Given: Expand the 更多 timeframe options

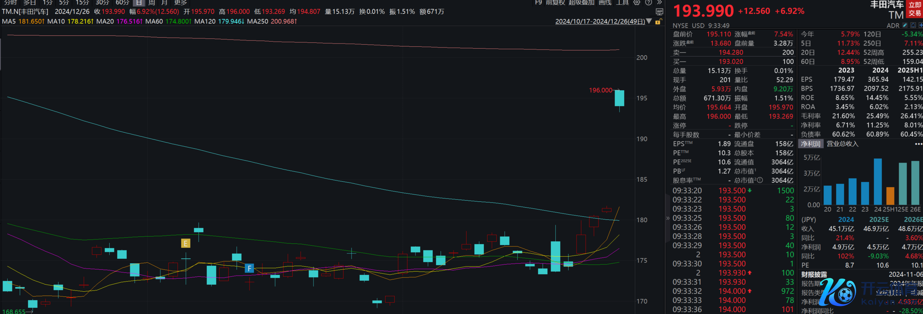Looking at the screenshot, I should click(x=180, y=3).
